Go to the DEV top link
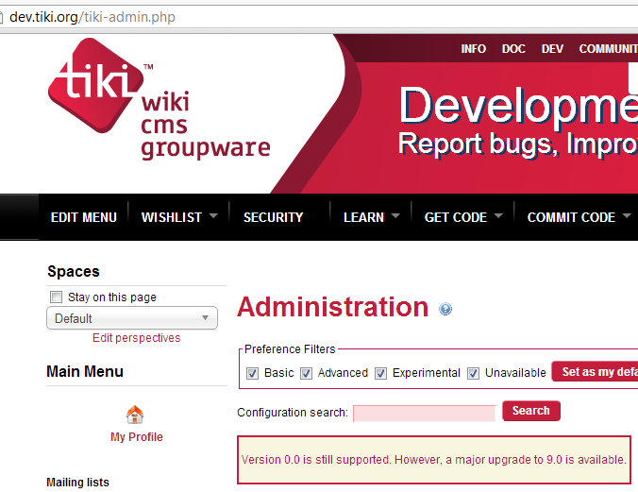Viewport: 638px width, 492px height. point(552,49)
